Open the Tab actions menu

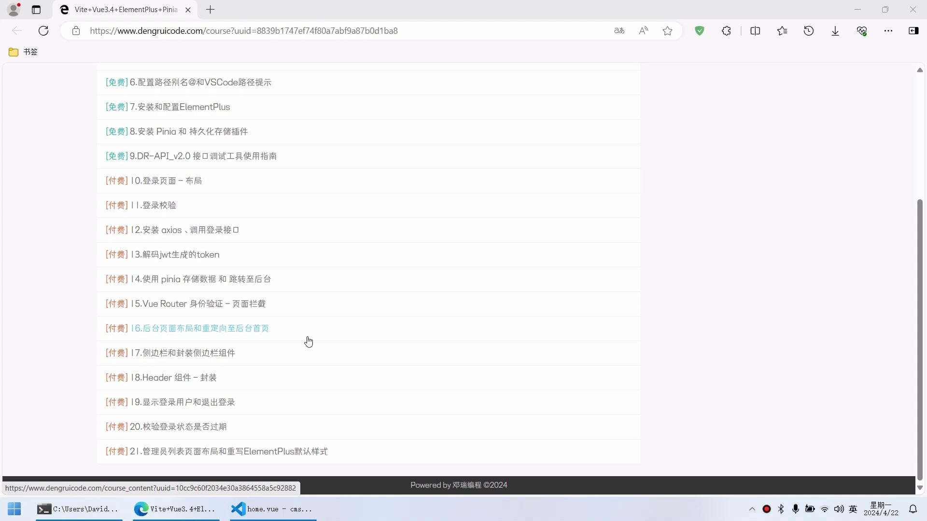tap(37, 10)
